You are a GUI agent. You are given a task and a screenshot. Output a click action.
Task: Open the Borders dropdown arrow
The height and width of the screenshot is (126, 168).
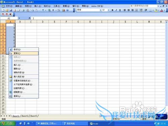pos(153,10)
